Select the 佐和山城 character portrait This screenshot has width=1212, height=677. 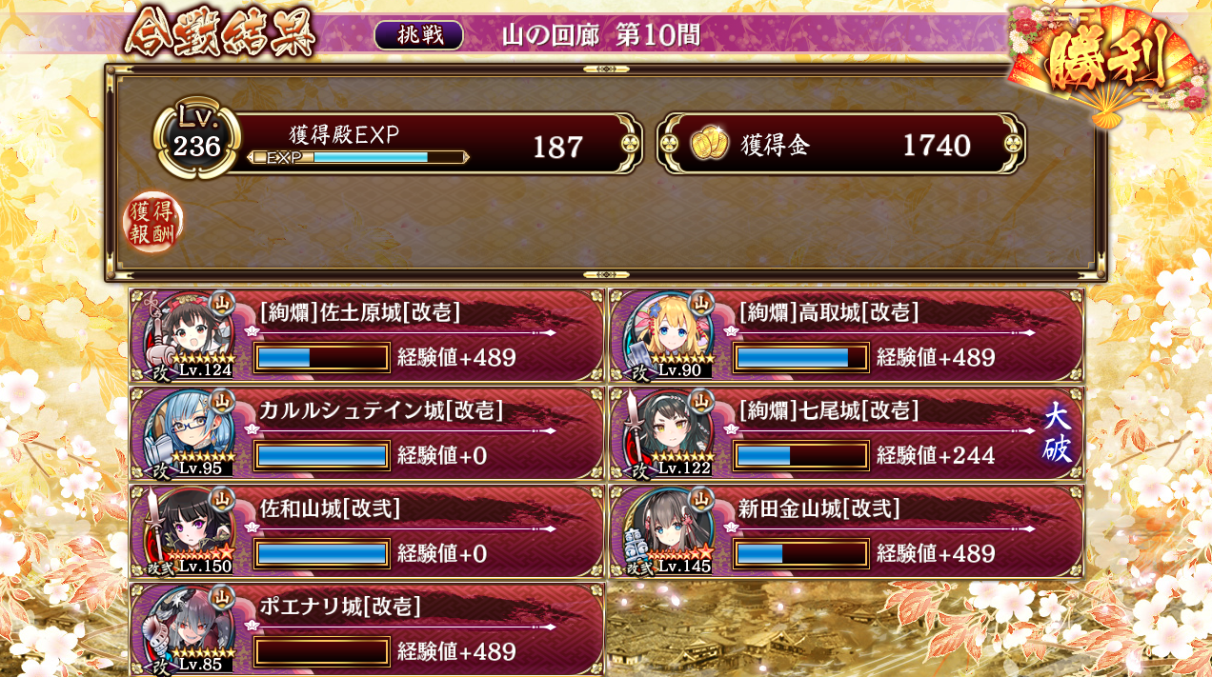coord(190,531)
